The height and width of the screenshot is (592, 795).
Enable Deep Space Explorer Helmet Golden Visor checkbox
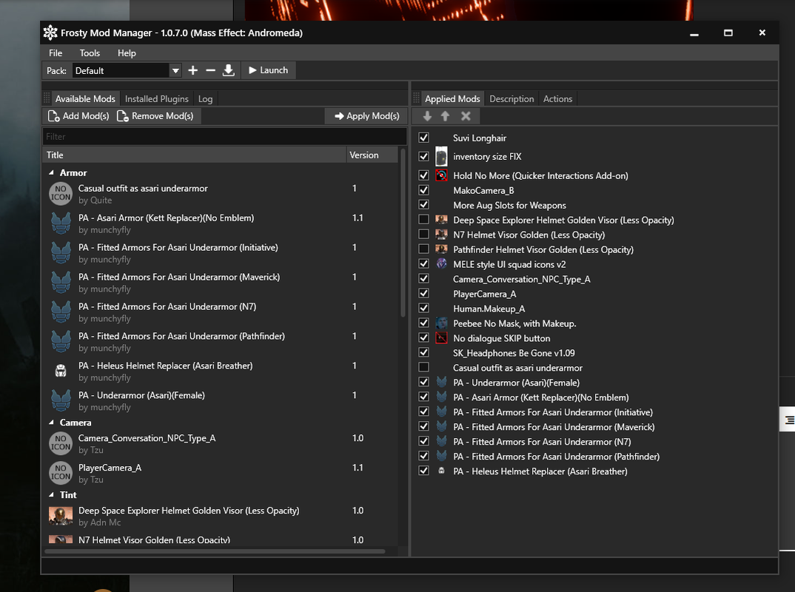[424, 220]
